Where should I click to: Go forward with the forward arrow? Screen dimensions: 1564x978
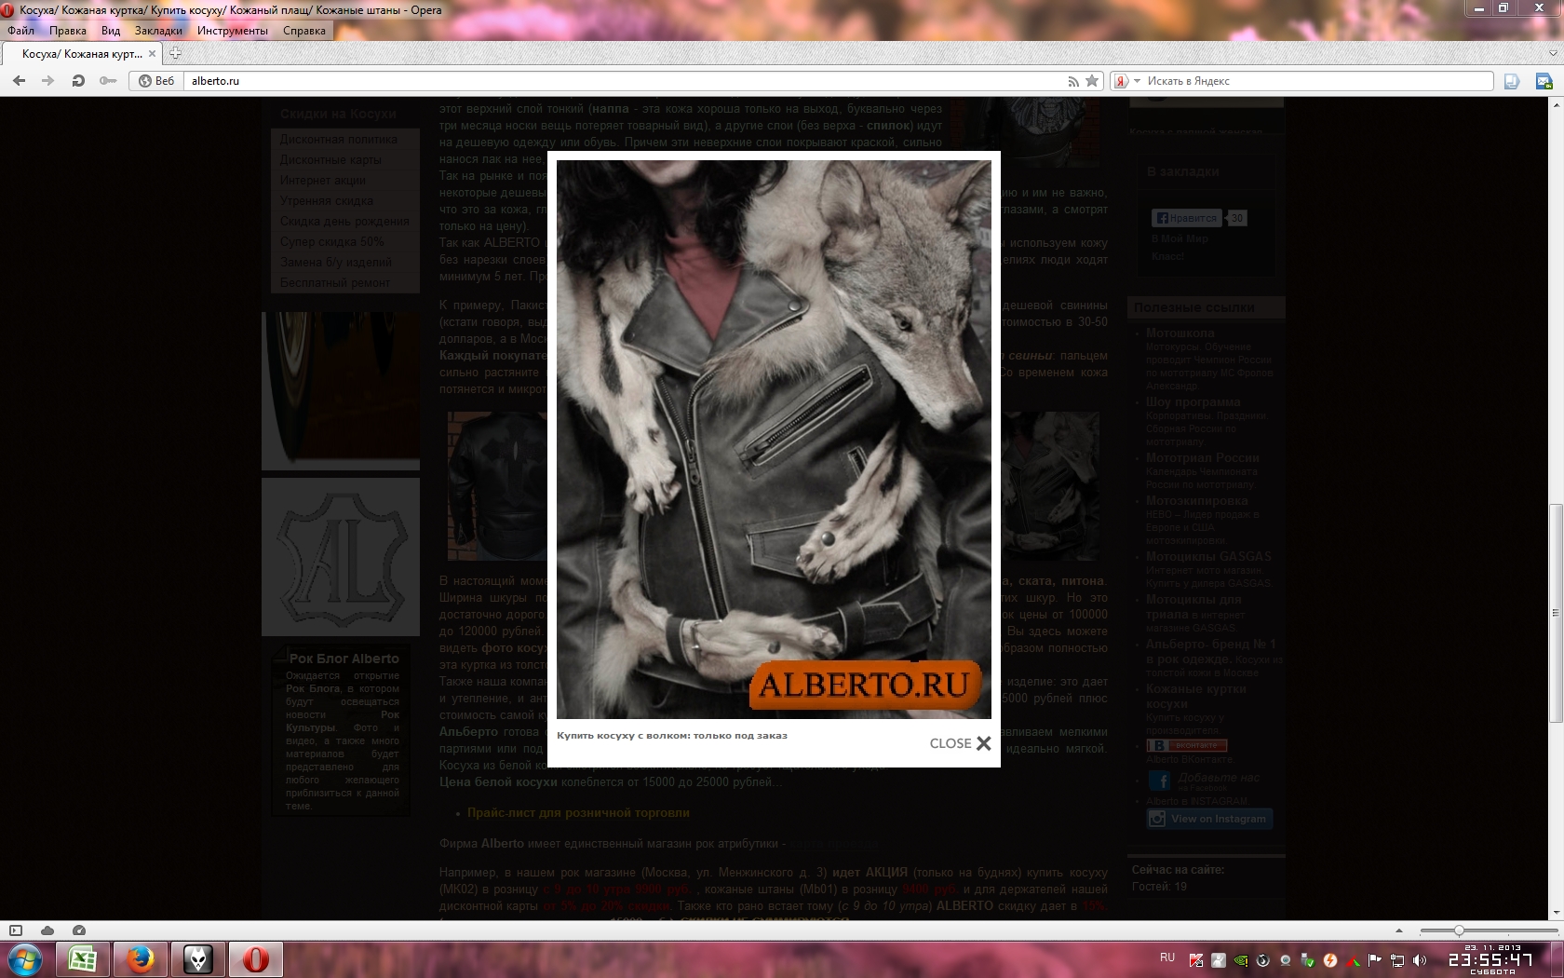pos(47,81)
